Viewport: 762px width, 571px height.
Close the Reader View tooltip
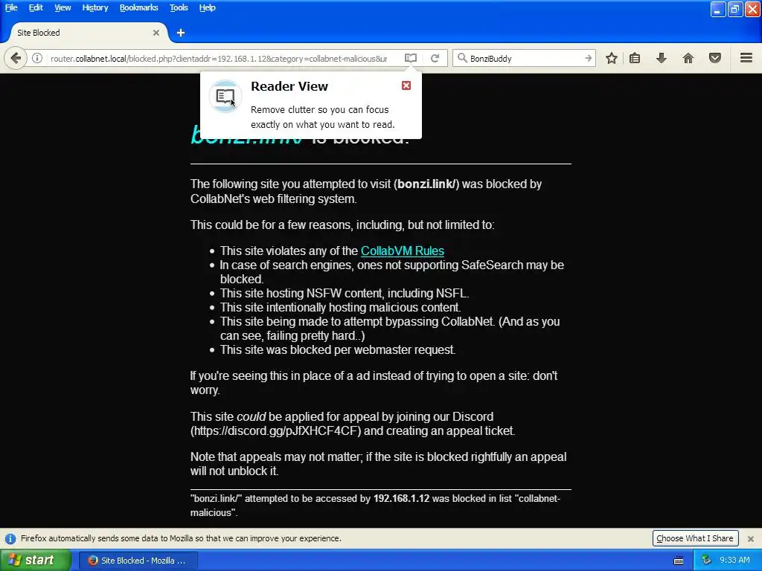coord(406,86)
